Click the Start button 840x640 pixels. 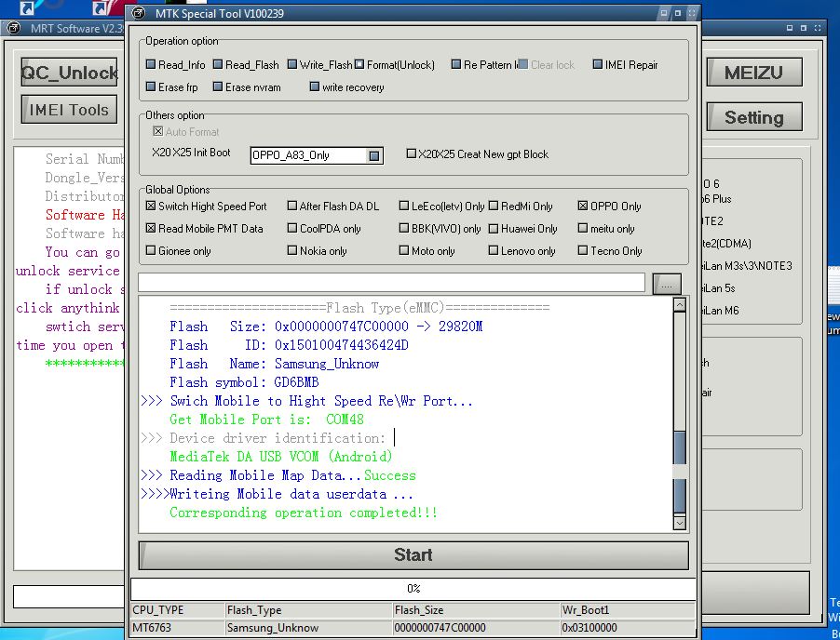tap(413, 555)
